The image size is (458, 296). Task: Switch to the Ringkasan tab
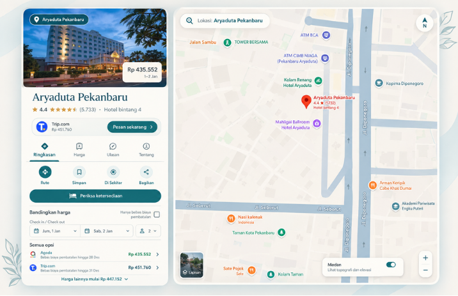point(44,150)
